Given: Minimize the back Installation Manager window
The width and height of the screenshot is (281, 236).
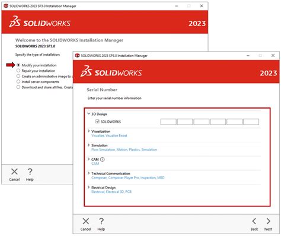Looking at the screenshot, I should point(177,6).
